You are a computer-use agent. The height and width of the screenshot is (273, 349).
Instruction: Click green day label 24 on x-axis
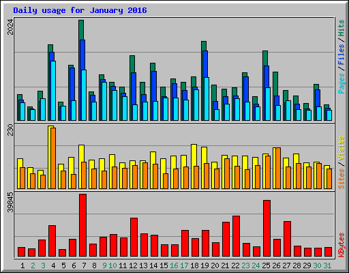256,265
